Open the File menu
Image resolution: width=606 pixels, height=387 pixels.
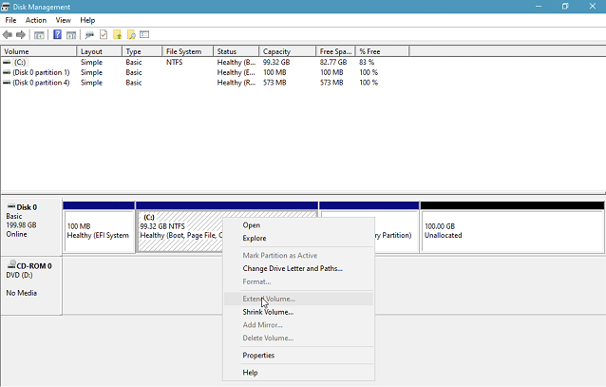tap(10, 20)
